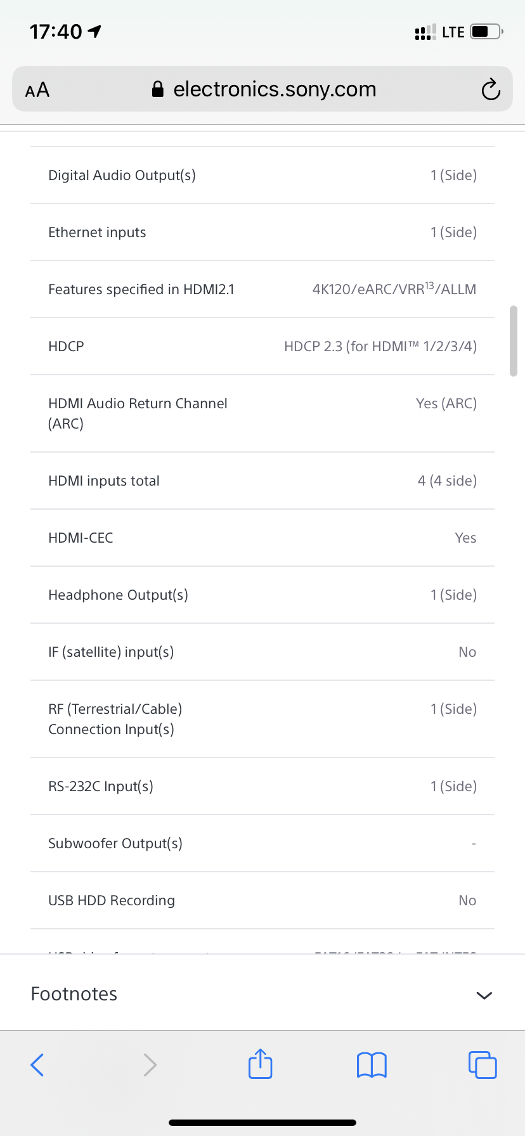
Task: Tap the Safari reload page icon
Action: [x=490, y=89]
